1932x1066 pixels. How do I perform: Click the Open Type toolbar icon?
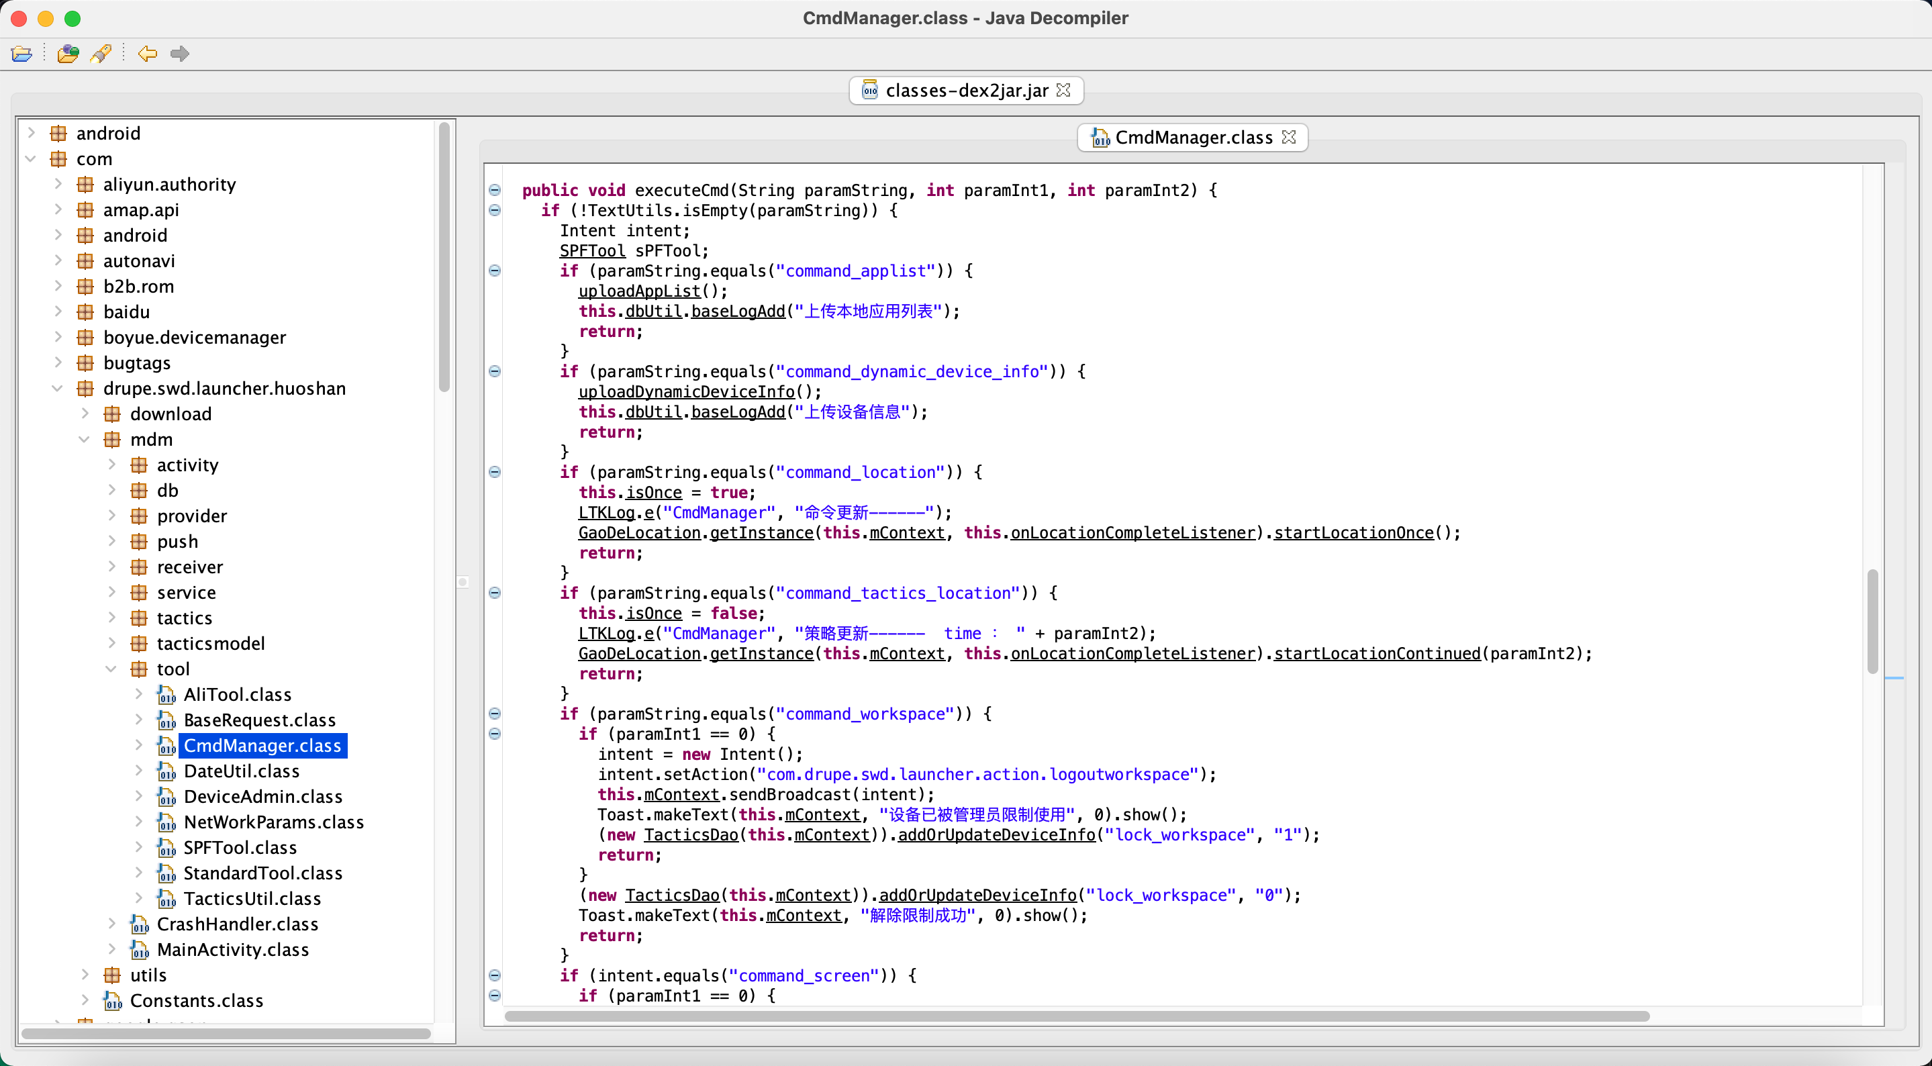(68, 54)
